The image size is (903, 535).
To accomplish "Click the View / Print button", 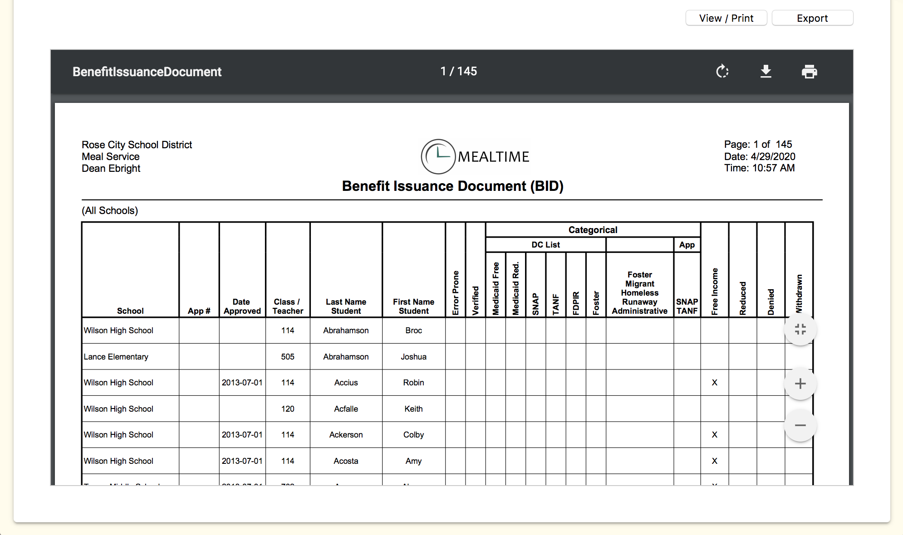I will click(726, 18).
